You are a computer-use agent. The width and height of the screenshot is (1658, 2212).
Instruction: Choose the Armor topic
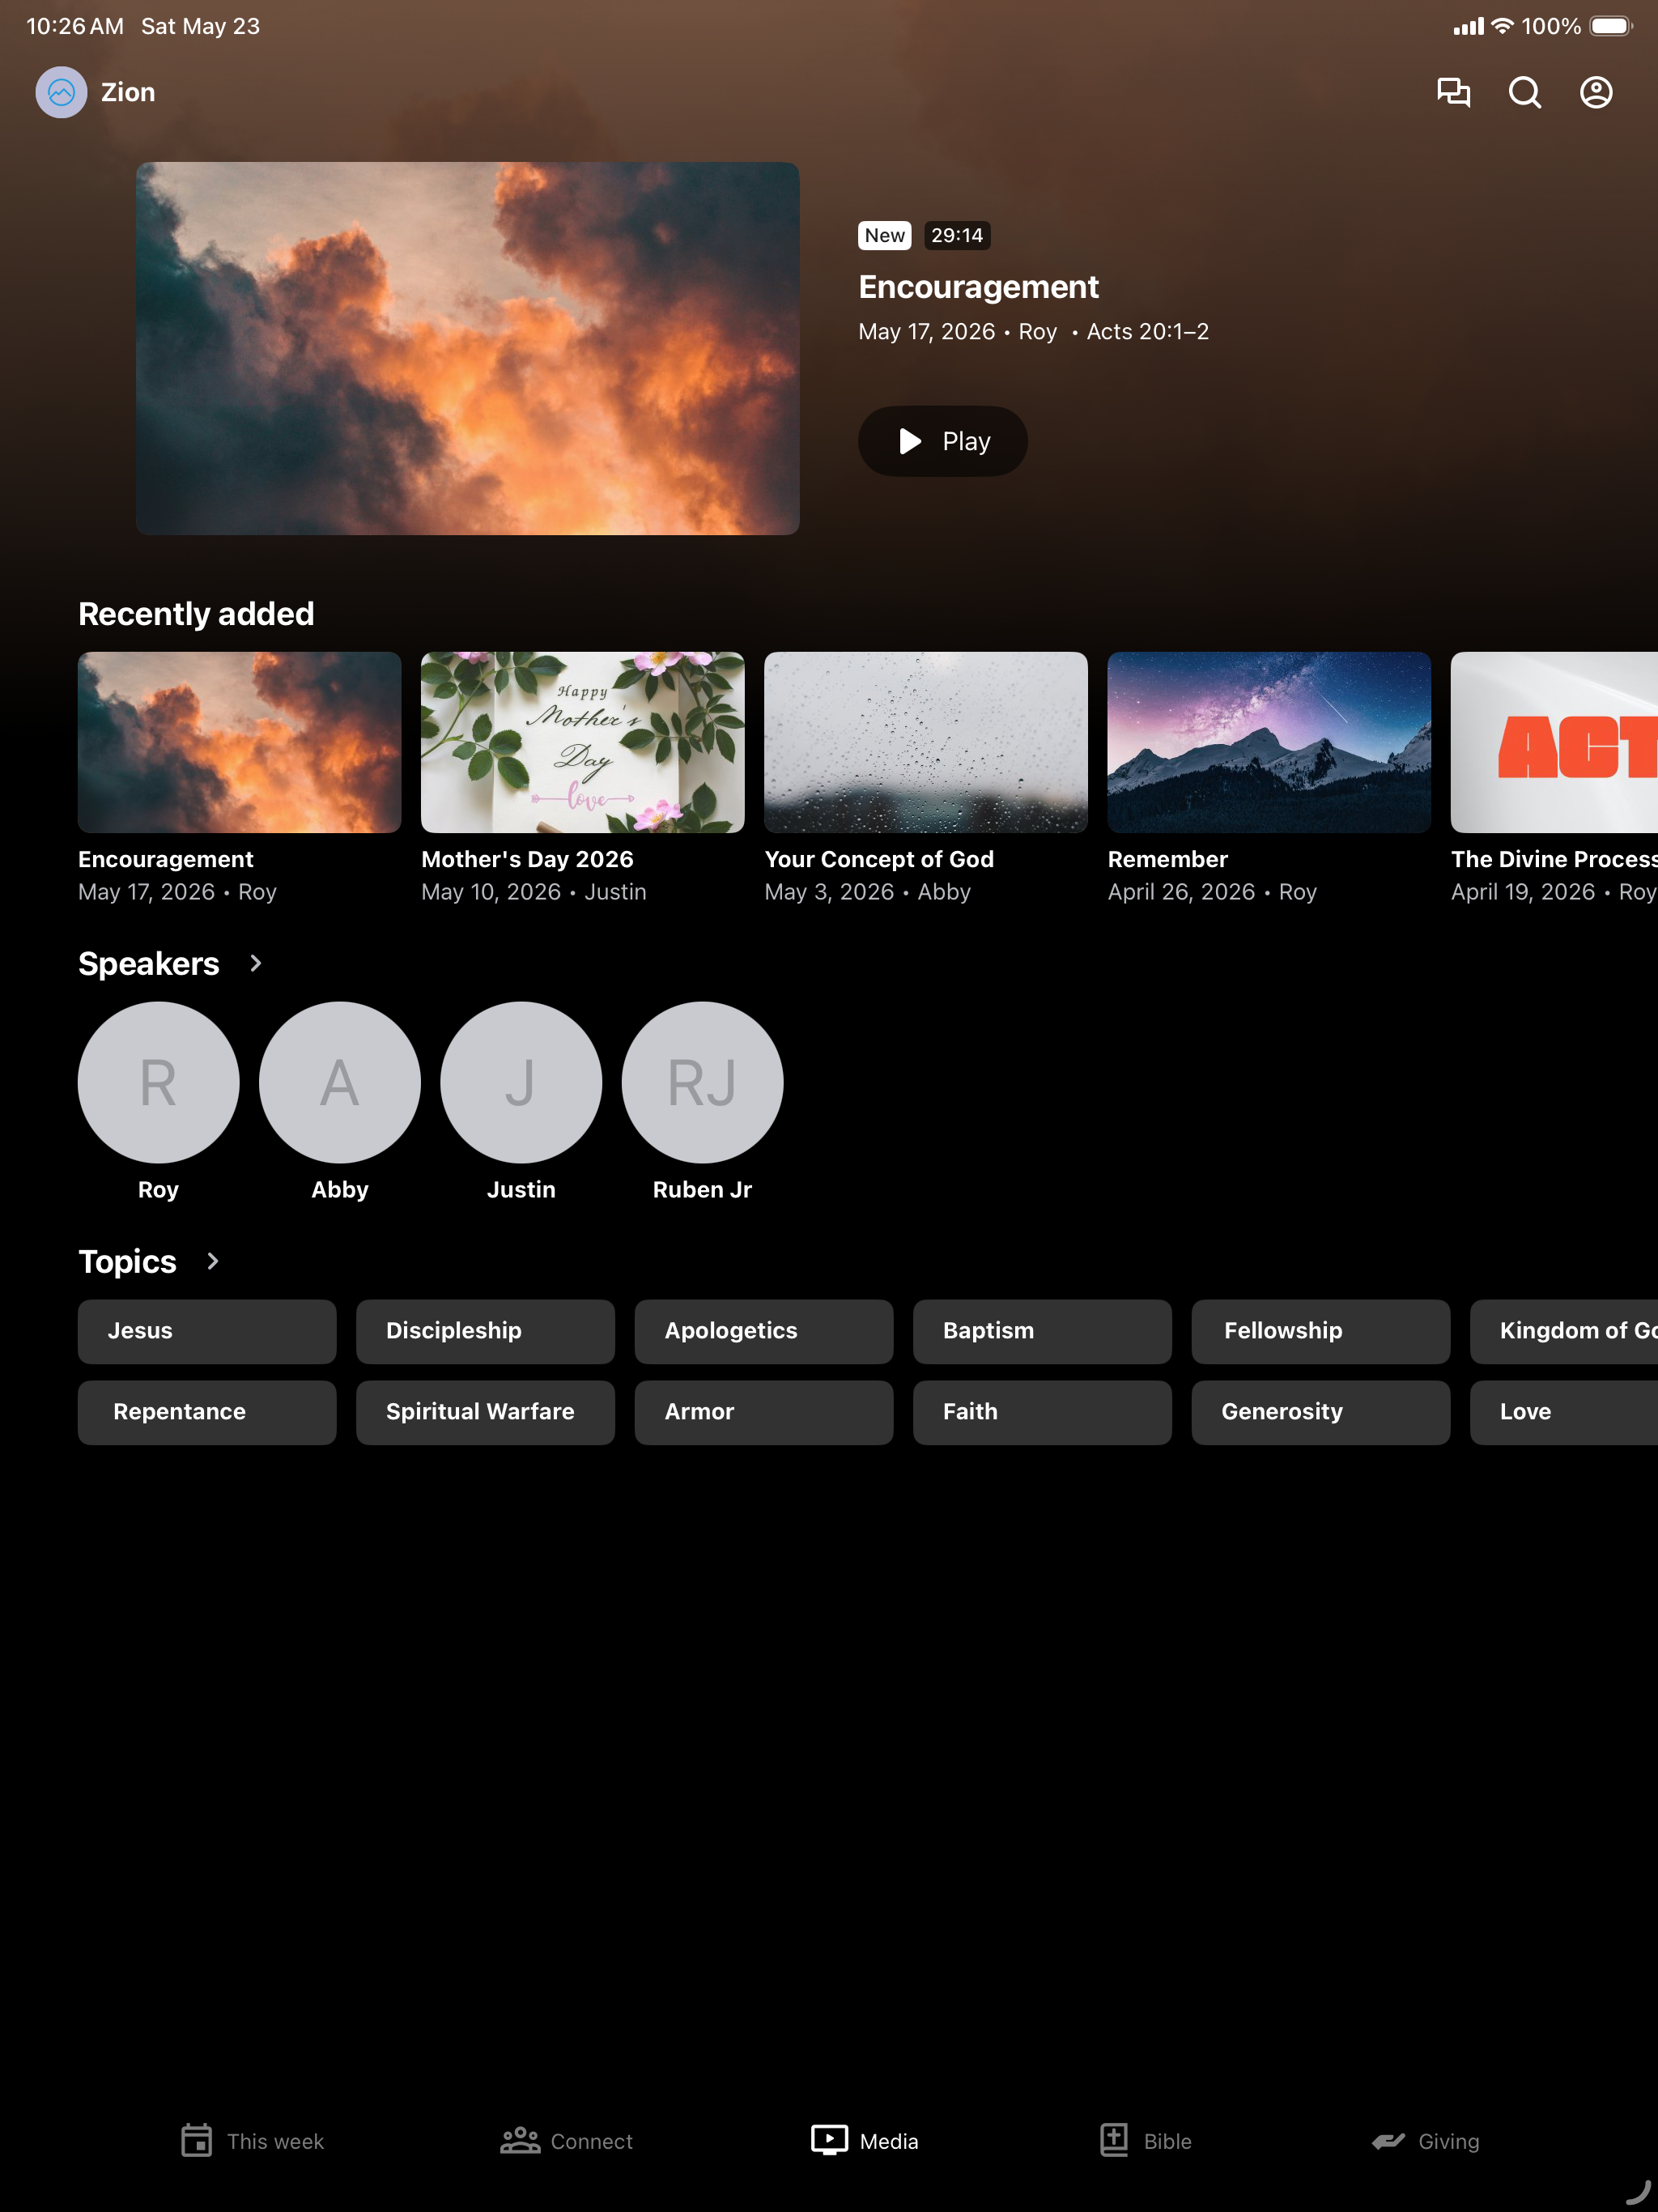click(x=763, y=1412)
